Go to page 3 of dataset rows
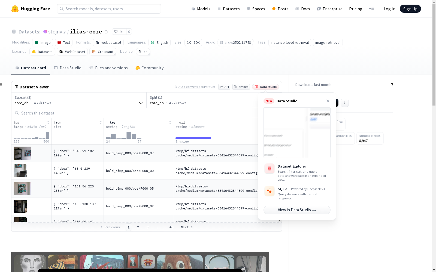 [x=148, y=227]
